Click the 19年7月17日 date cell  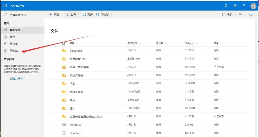[134, 108]
